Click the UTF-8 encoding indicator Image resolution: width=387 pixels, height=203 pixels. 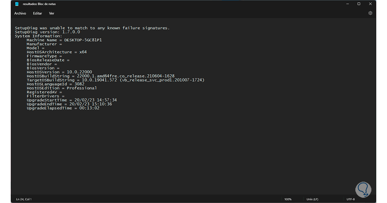click(350, 199)
